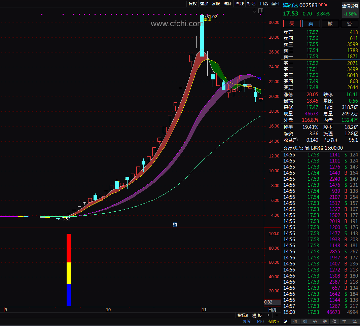This screenshot has width=360, height=326.
Task: Click the tall cyan peak candlestick
Action: (x=202, y=36)
